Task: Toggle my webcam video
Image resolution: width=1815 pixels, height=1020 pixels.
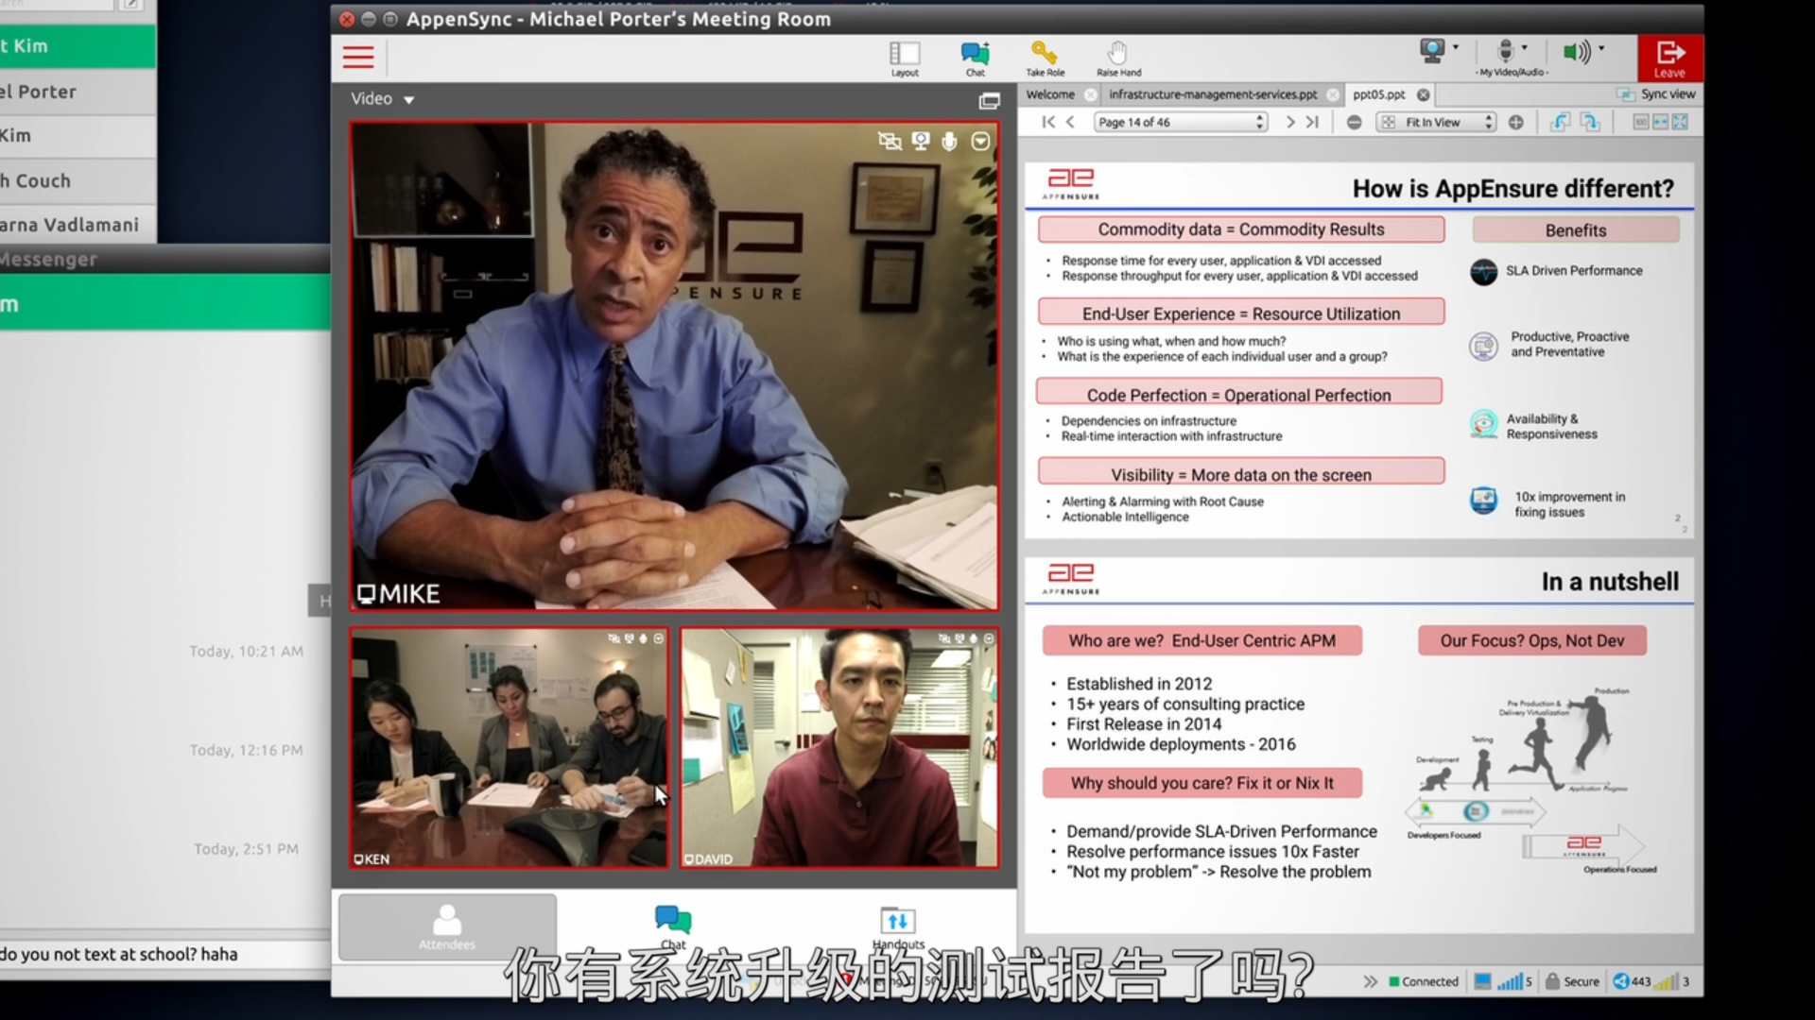Action: click(1432, 51)
